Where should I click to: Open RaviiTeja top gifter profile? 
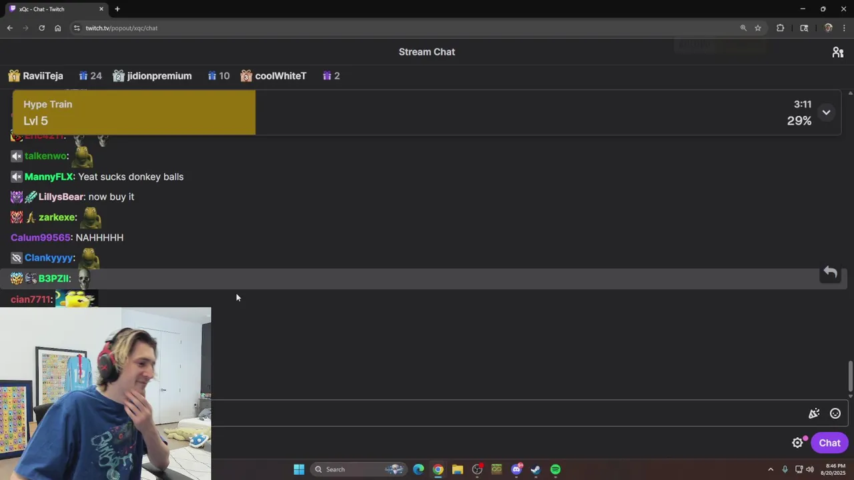click(x=43, y=76)
